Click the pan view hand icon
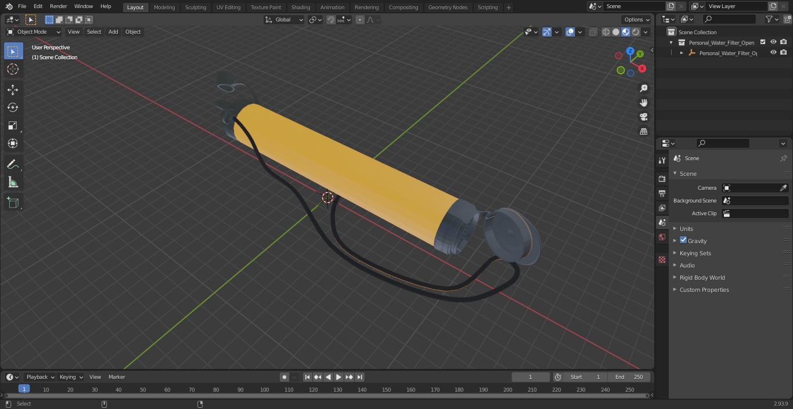This screenshot has width=793, height=409. (x=643, y=103)
